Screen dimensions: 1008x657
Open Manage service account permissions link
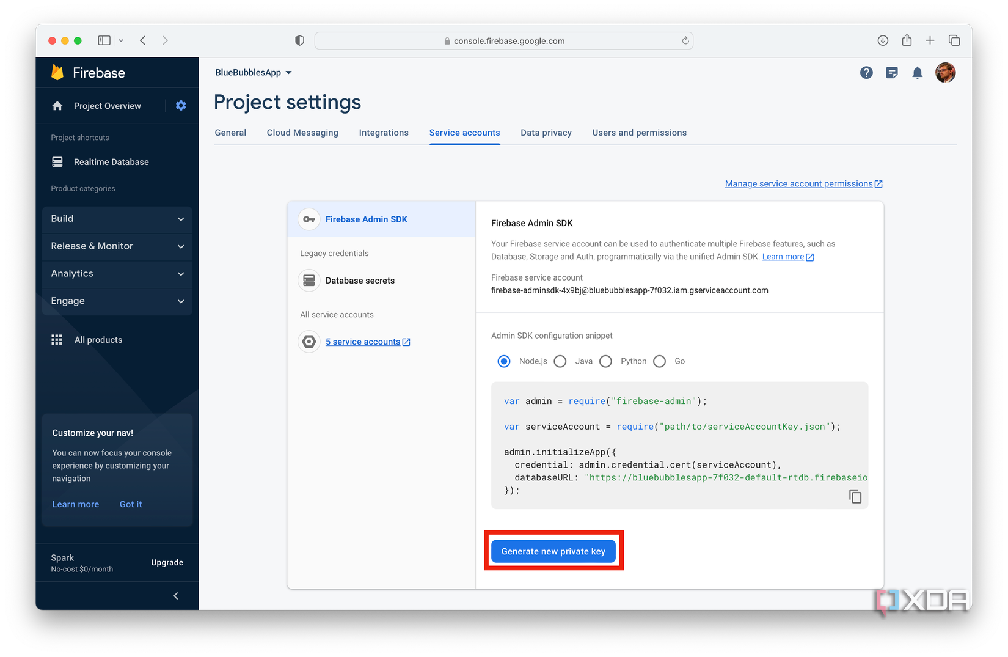tap(803, 183)
